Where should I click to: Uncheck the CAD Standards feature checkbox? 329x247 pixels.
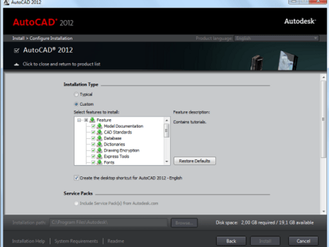[93, 132]
